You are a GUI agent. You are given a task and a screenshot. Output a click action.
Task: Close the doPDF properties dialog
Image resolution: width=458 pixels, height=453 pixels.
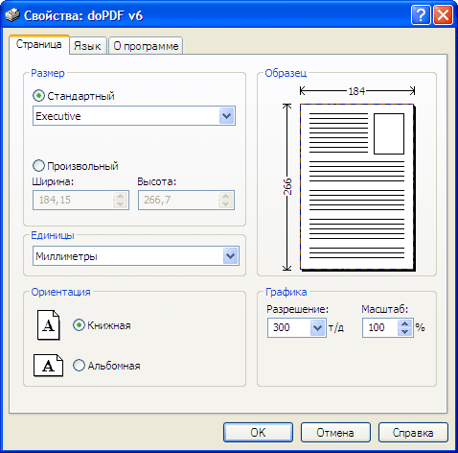(x=443, y=14)
